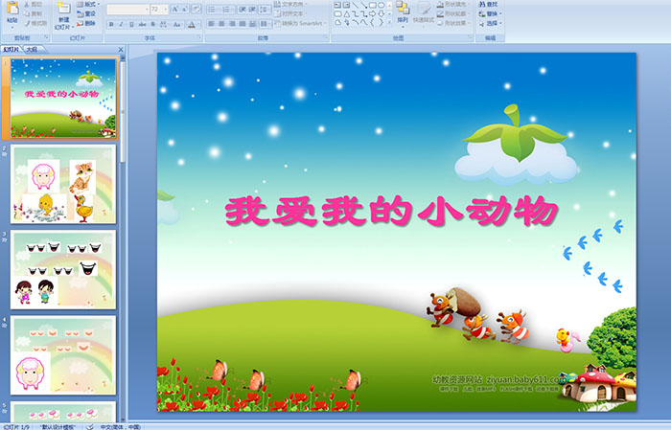Open the Select (选择) menu
Screen dimensions: 671x430
click(x=490, y=23)
